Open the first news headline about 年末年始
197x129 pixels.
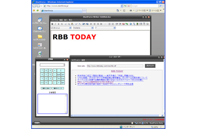(x=106, y=76)
